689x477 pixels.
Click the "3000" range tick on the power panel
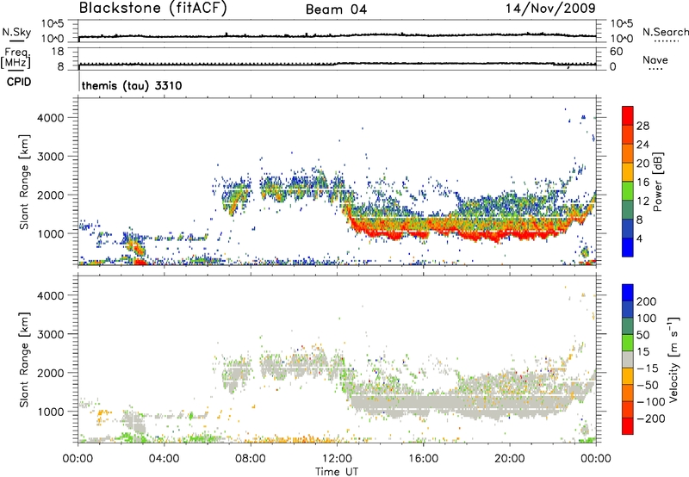(x=50, y=157)
